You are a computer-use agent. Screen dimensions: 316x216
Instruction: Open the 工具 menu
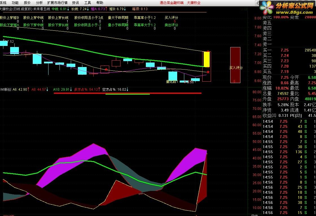[88, 3]
